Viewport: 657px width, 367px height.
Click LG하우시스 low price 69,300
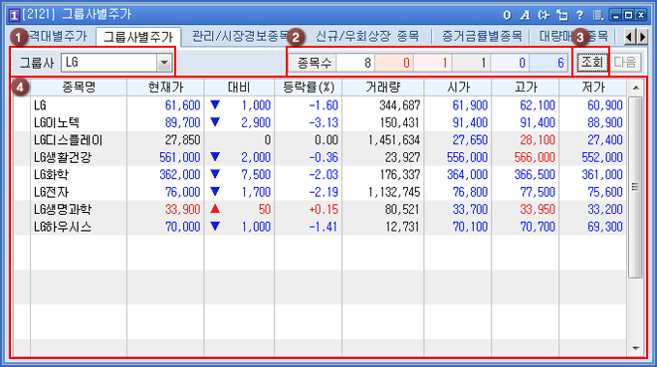(x=605, y=227)
